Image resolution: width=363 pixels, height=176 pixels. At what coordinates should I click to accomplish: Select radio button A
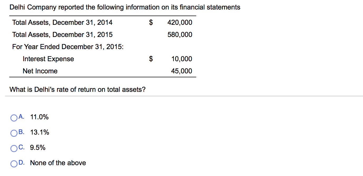click(14, 118)
